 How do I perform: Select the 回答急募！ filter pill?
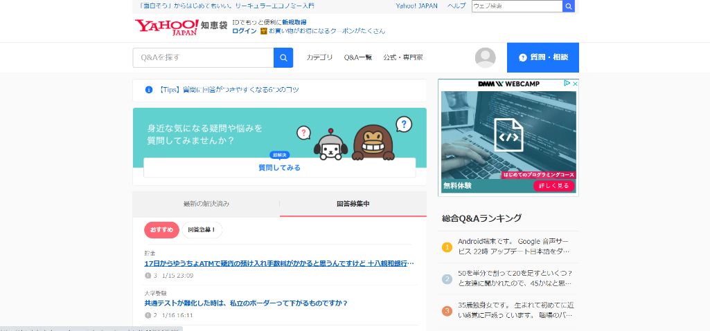click(x=202, y=230)
